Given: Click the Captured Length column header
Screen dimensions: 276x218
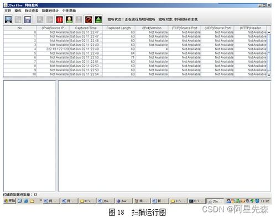Looking at the screenshot, I should [x=118, y=28].
